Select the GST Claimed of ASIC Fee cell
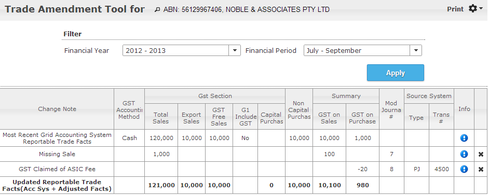489x195 pixels. click(57, 169)
